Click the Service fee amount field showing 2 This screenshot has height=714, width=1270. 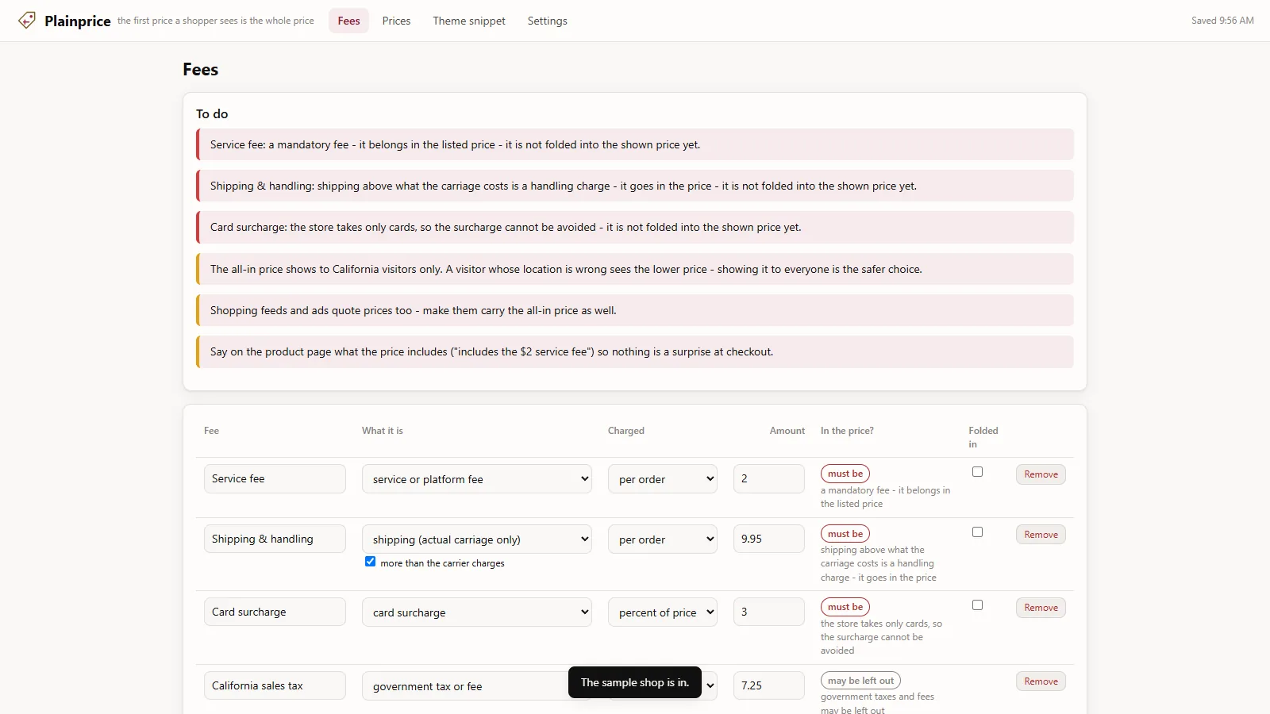point(769,478)
